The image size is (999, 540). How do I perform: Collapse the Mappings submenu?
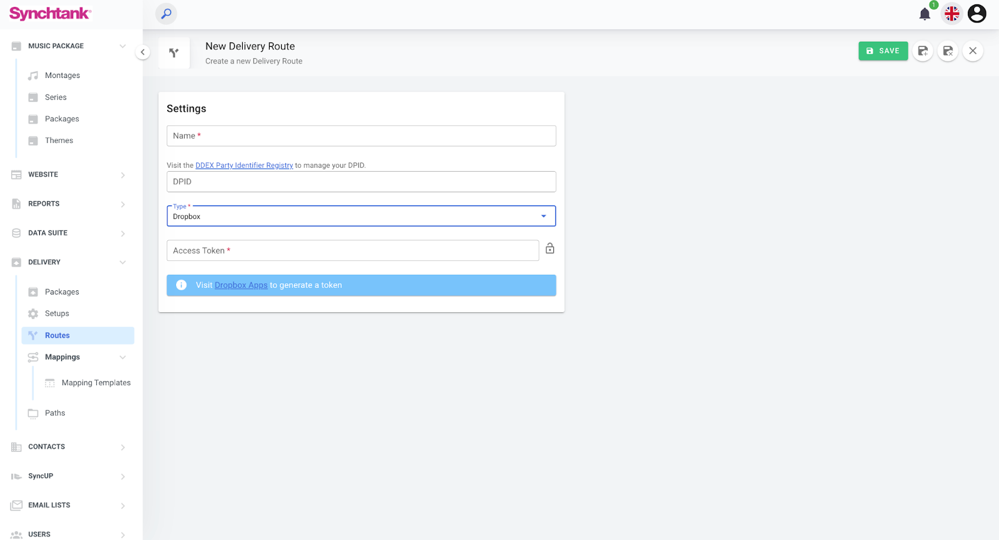pos(122,357)
